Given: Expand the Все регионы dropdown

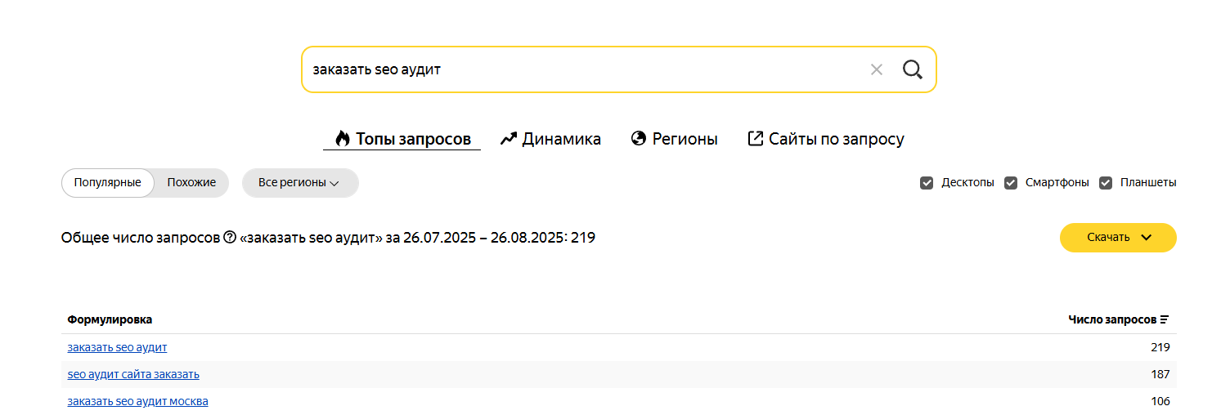Looking at the screenshot, I should click(x=300, y=183).
